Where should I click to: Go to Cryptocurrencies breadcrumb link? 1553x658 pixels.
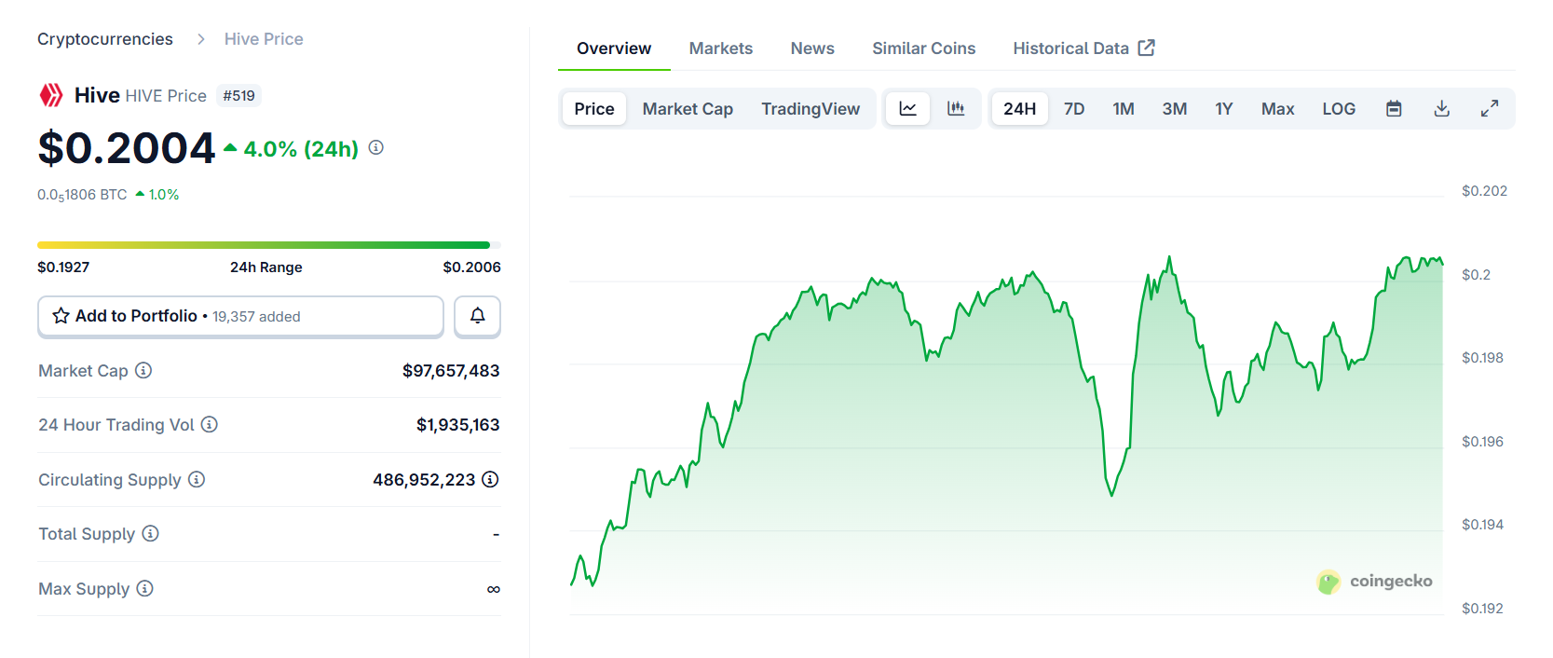(105, 39)
